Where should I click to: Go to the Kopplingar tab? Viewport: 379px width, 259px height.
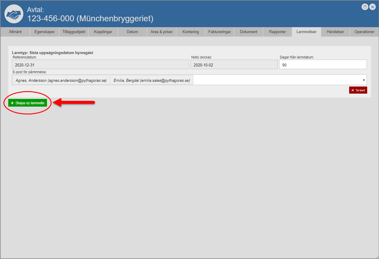click(x=103, y=32)
